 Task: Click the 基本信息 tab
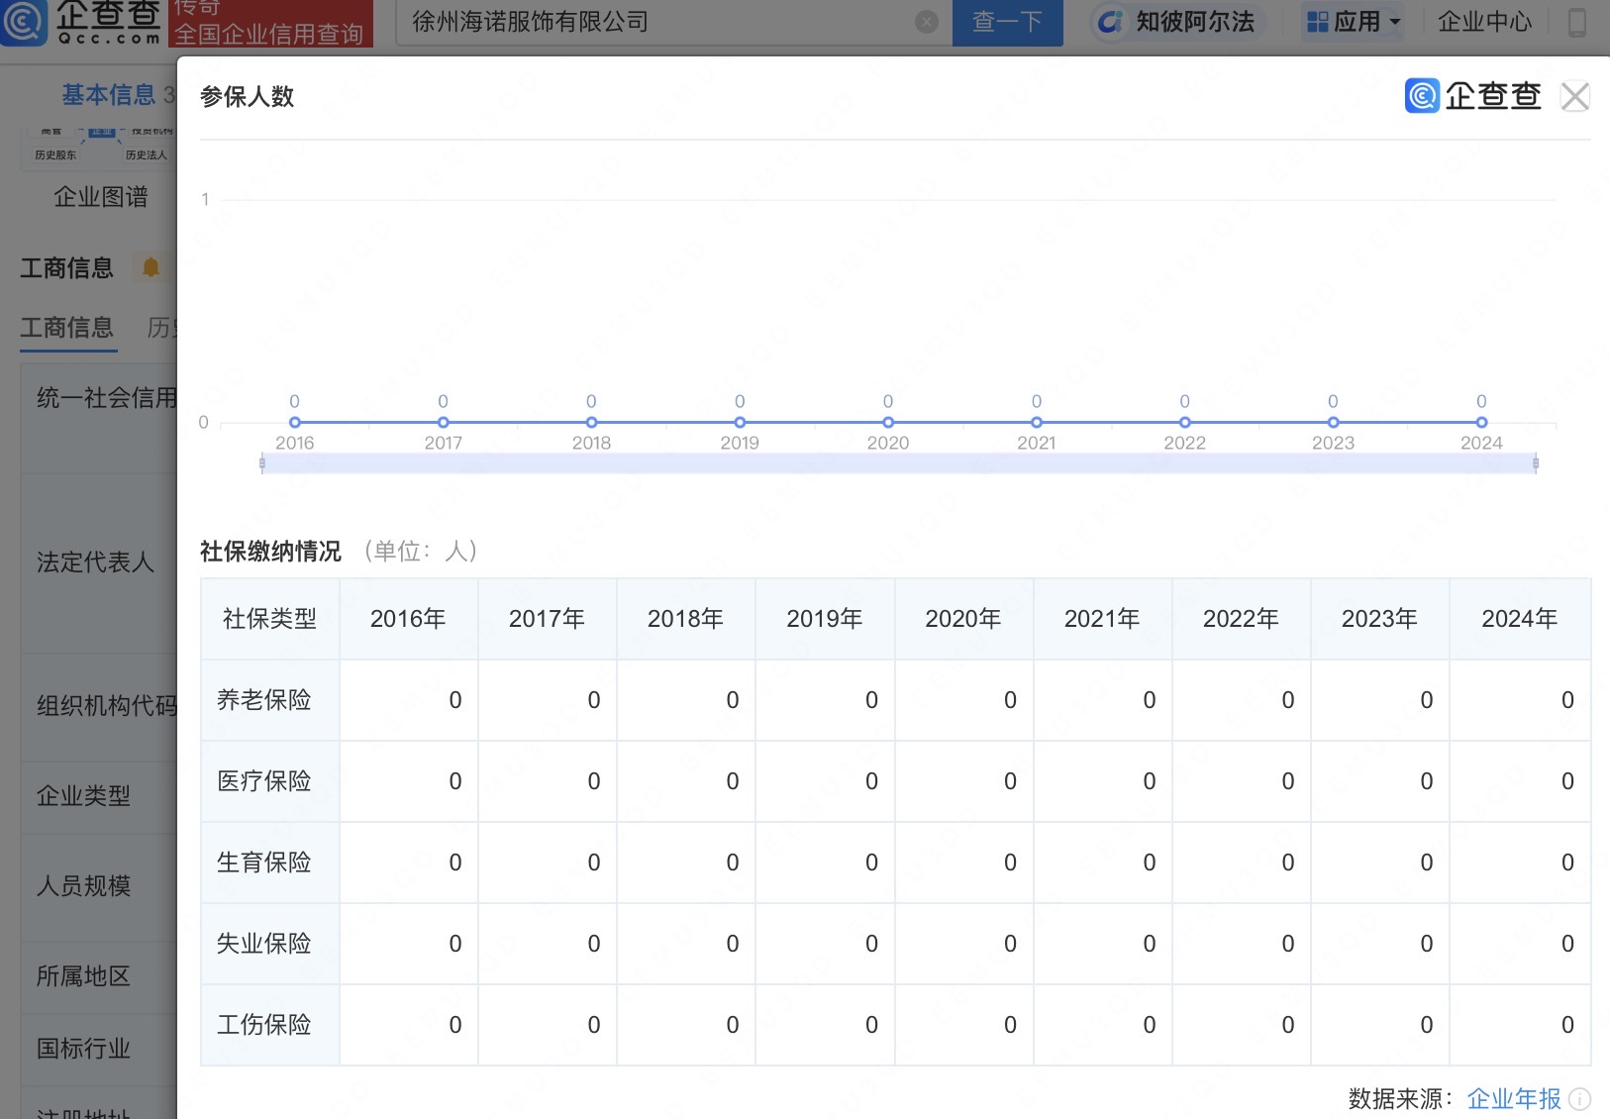pos(109,95)
